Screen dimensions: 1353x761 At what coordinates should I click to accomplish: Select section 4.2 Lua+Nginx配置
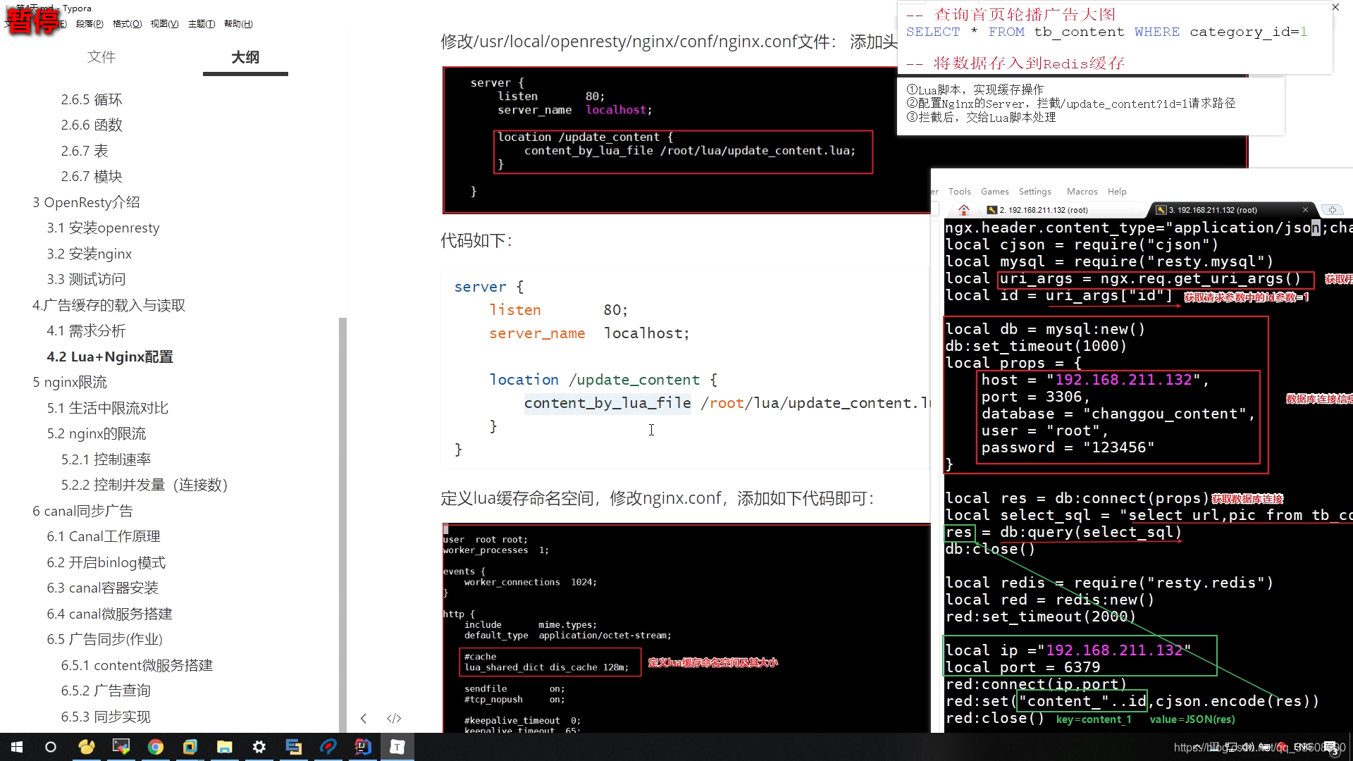[110, 357]
